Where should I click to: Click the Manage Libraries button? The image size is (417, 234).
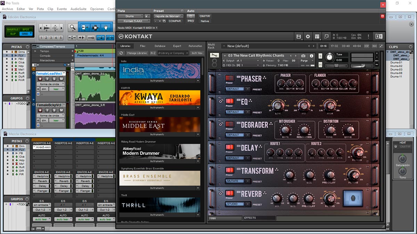tap(137, 53)
